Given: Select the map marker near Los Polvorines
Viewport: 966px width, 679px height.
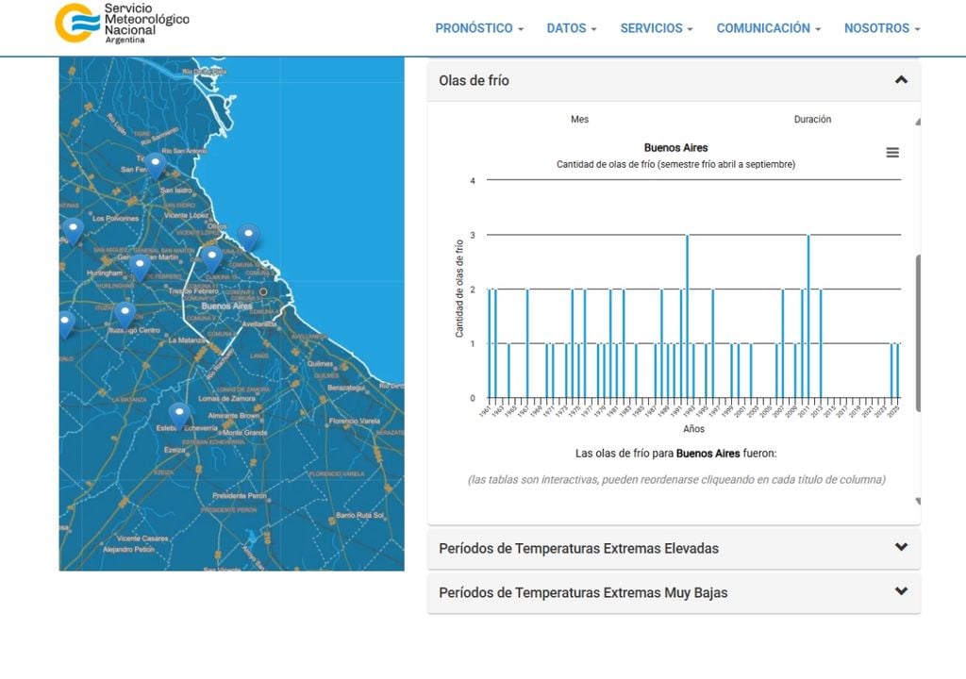Looking at the screenshot, I should pyautogui.click(x=73, y=232).
